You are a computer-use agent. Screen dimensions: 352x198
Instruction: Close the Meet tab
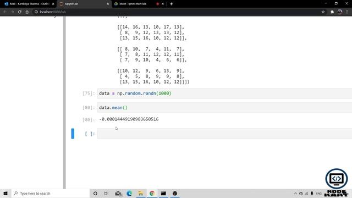click(x=163, y=4)
